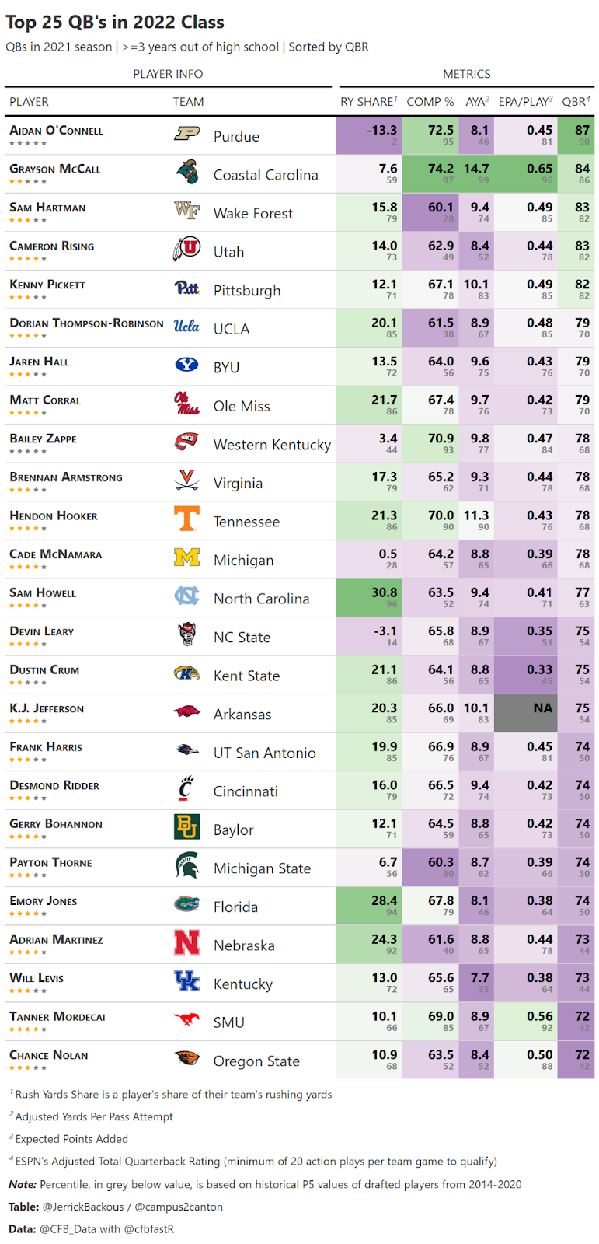Select Aidan O'Connell's star rating
The image size is (599, 1244).
point(28,143)
